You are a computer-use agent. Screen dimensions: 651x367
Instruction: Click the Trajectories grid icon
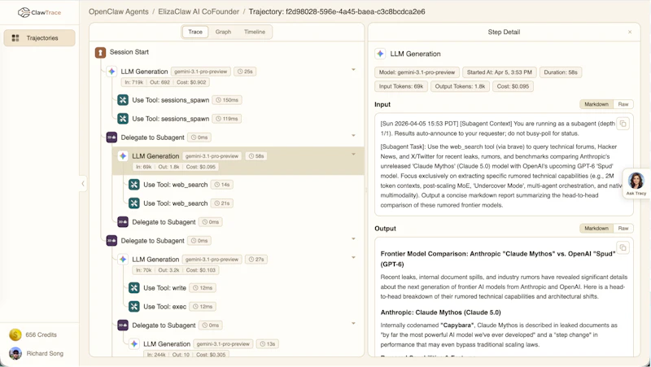[15, 37]
